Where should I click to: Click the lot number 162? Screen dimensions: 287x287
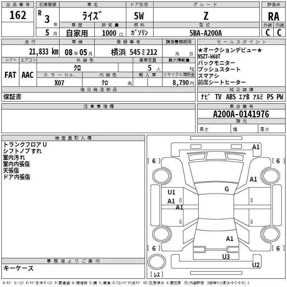(18, 15)
